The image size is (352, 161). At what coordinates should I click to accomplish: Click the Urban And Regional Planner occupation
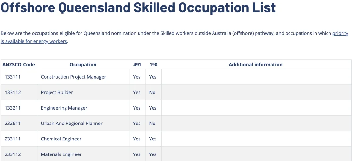pyautogui.click(x=72, y=123)
